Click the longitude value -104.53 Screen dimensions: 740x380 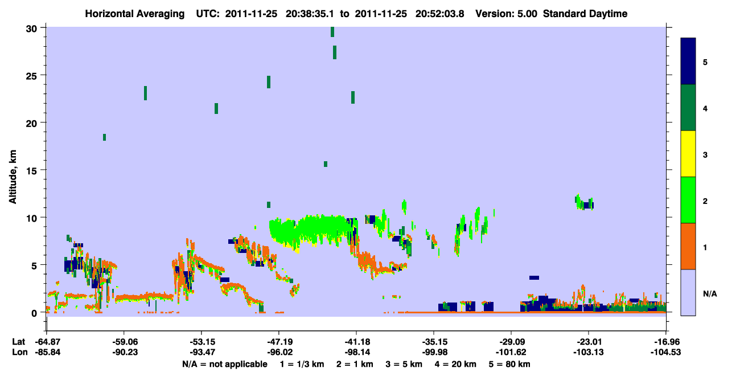coord(666,352)
